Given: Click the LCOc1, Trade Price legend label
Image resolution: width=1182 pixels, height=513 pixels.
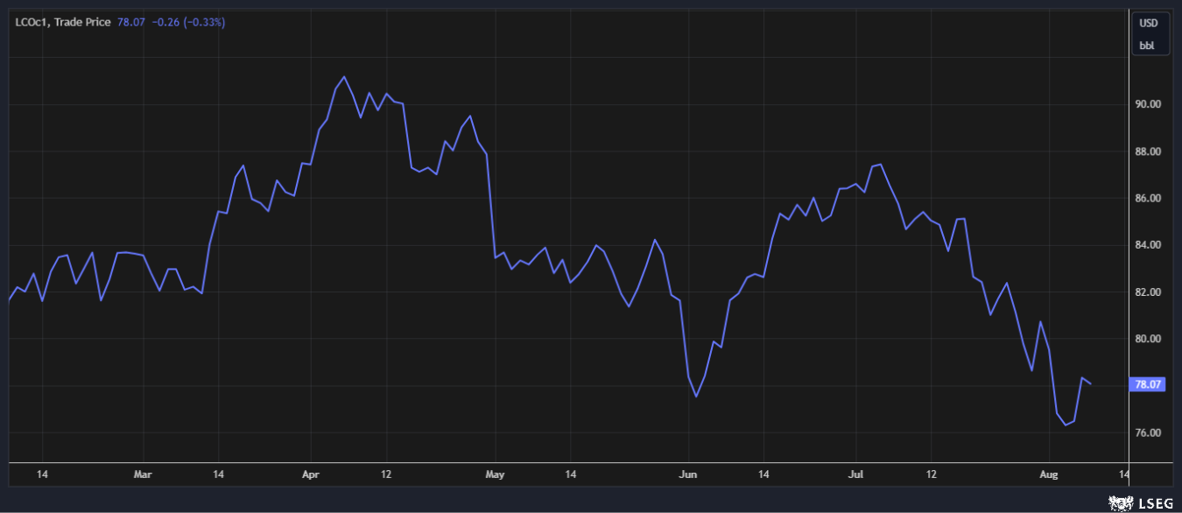Looking at the screenshot, I should tap(63, 22).
